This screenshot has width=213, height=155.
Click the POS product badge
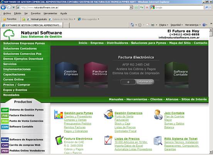click(x=5, y=121)
